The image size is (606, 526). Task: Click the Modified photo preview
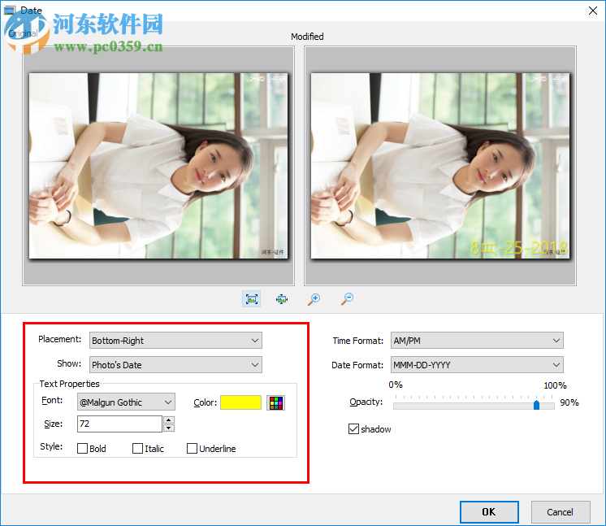point(440,166)
